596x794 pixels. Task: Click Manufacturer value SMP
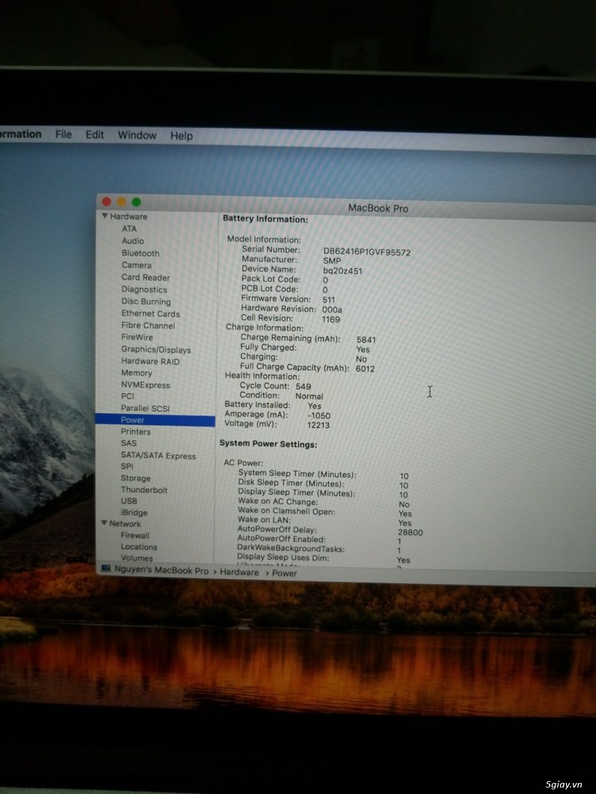pyautogui.click(x=332, y=261)
